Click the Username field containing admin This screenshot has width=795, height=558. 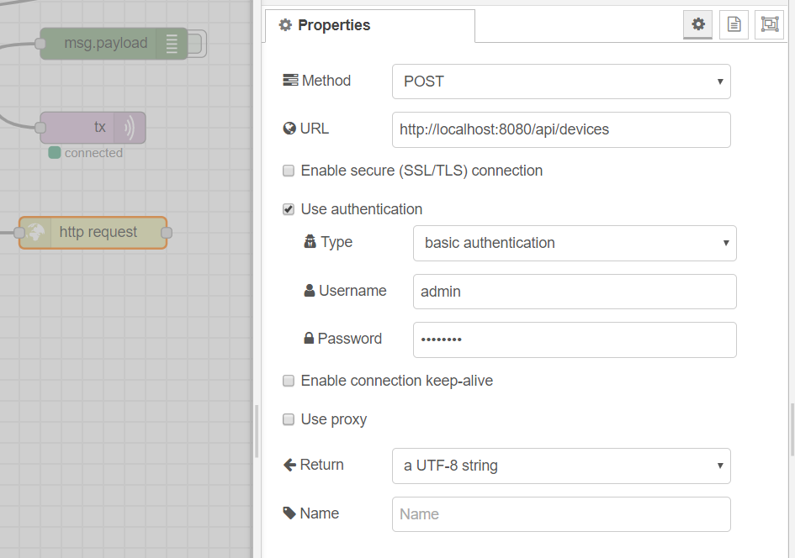(x=575, y=292)
